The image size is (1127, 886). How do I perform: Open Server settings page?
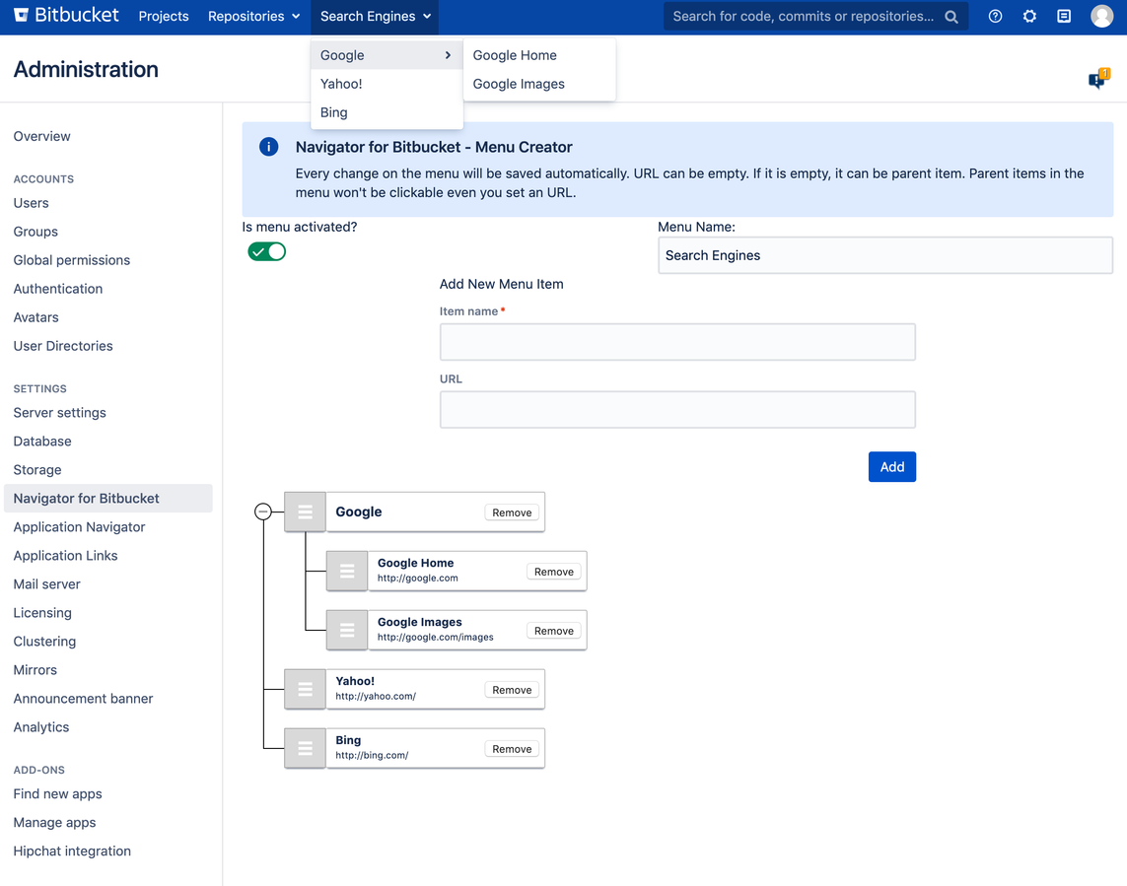pyautogui.click(x=60, y=413)
